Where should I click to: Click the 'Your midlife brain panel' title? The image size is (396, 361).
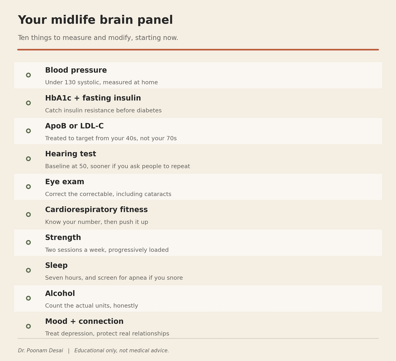pyautogui.click(x=95, y=20)
